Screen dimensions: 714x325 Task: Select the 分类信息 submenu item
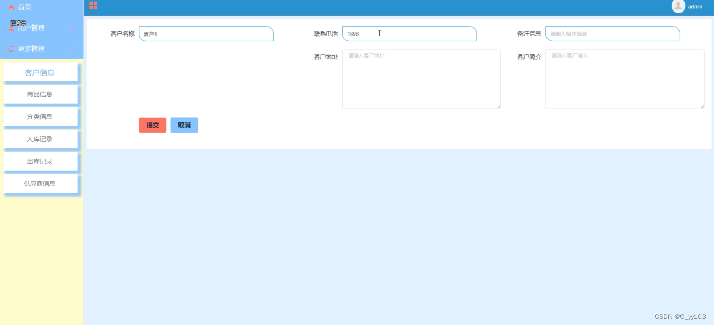pos(41,117)
